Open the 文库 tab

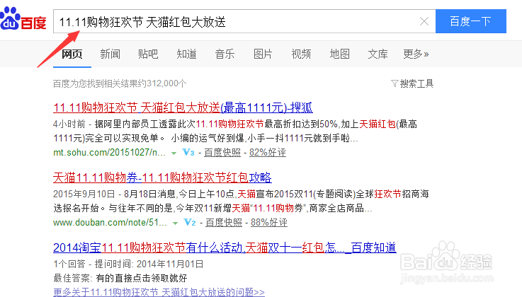tap(378, 54)
